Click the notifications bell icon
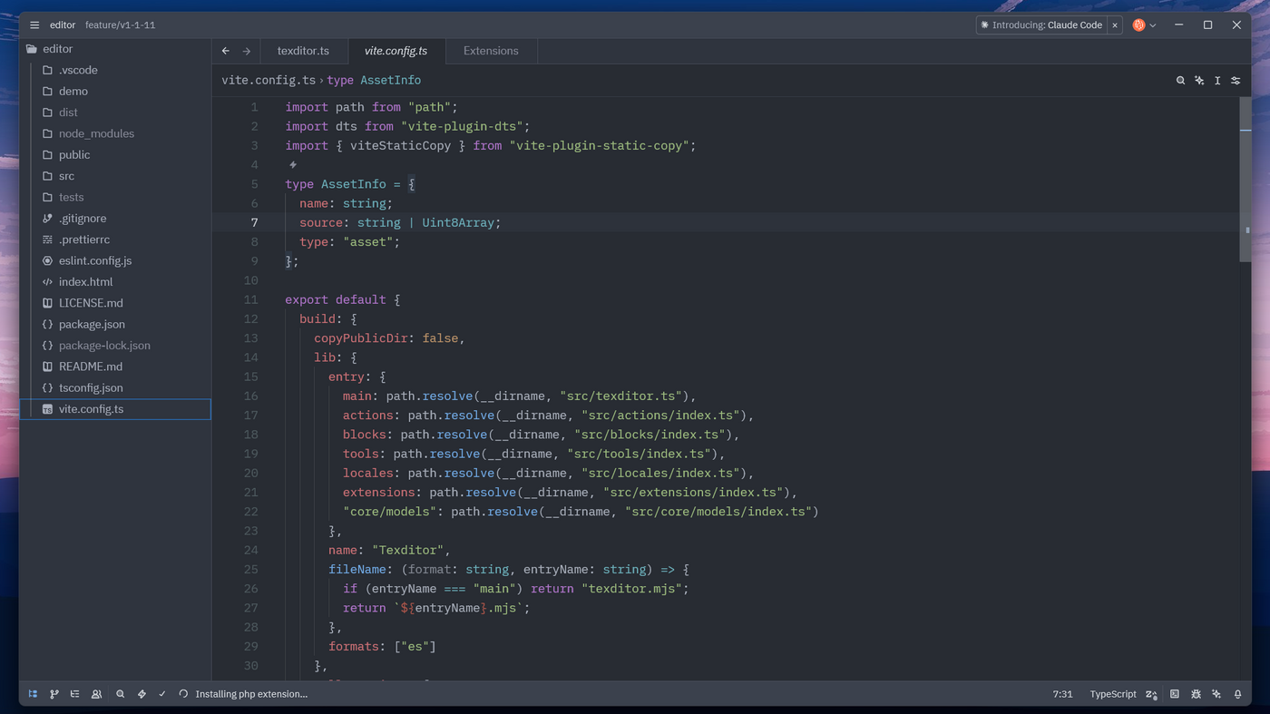This screenshot has height=714, width=1270. (1237, 694)
